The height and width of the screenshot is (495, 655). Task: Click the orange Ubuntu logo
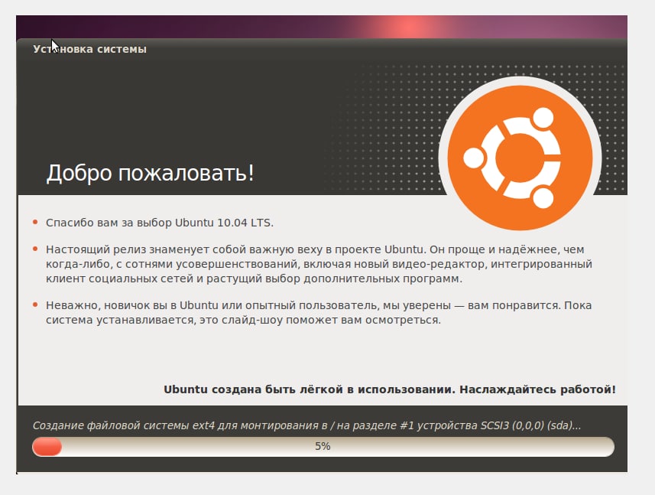pyautogui.click(x=520, y=158)
